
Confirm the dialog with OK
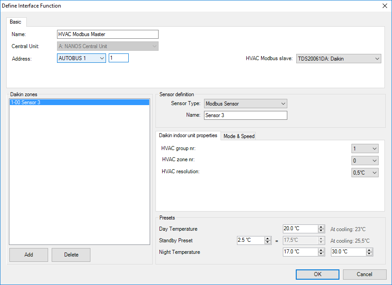(317, 274)
